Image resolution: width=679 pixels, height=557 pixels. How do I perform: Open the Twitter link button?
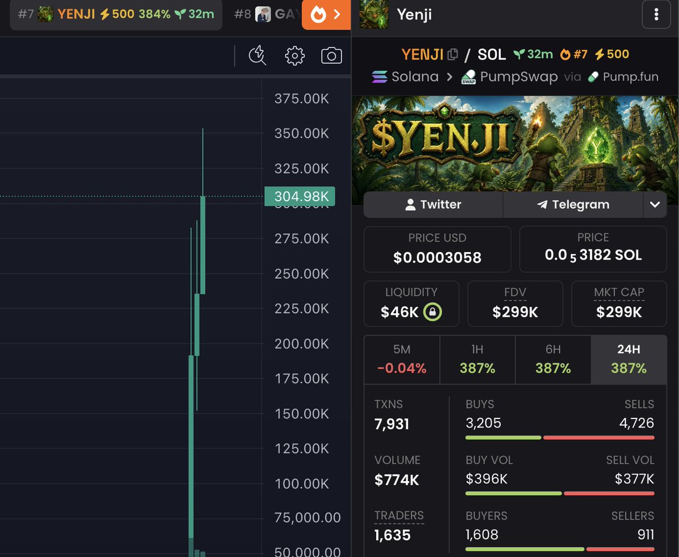point(433,205)
